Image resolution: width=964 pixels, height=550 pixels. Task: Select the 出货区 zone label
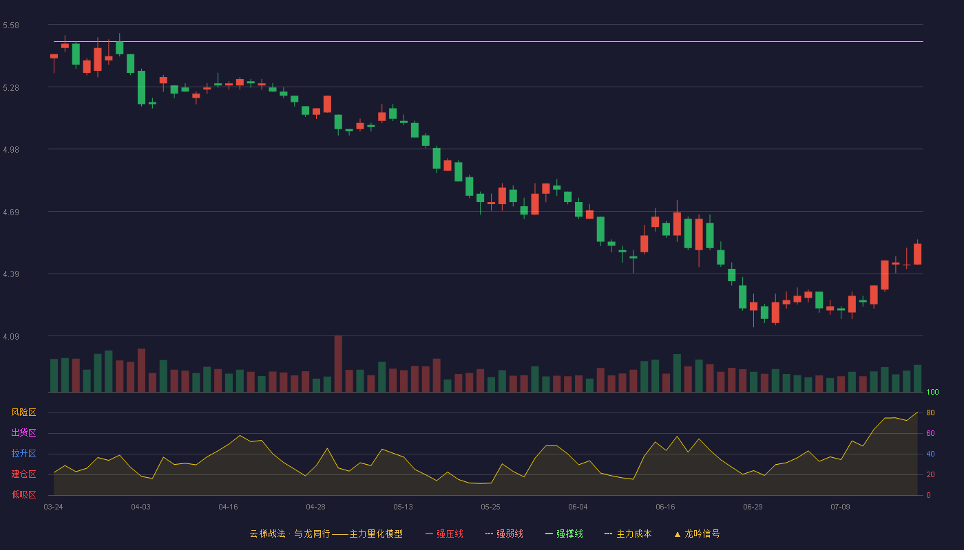click(23, 433)
